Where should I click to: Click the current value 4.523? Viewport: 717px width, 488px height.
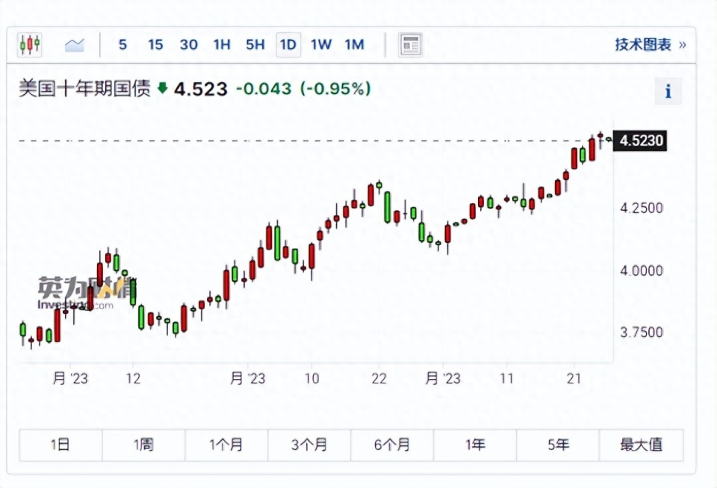[201, 89]
